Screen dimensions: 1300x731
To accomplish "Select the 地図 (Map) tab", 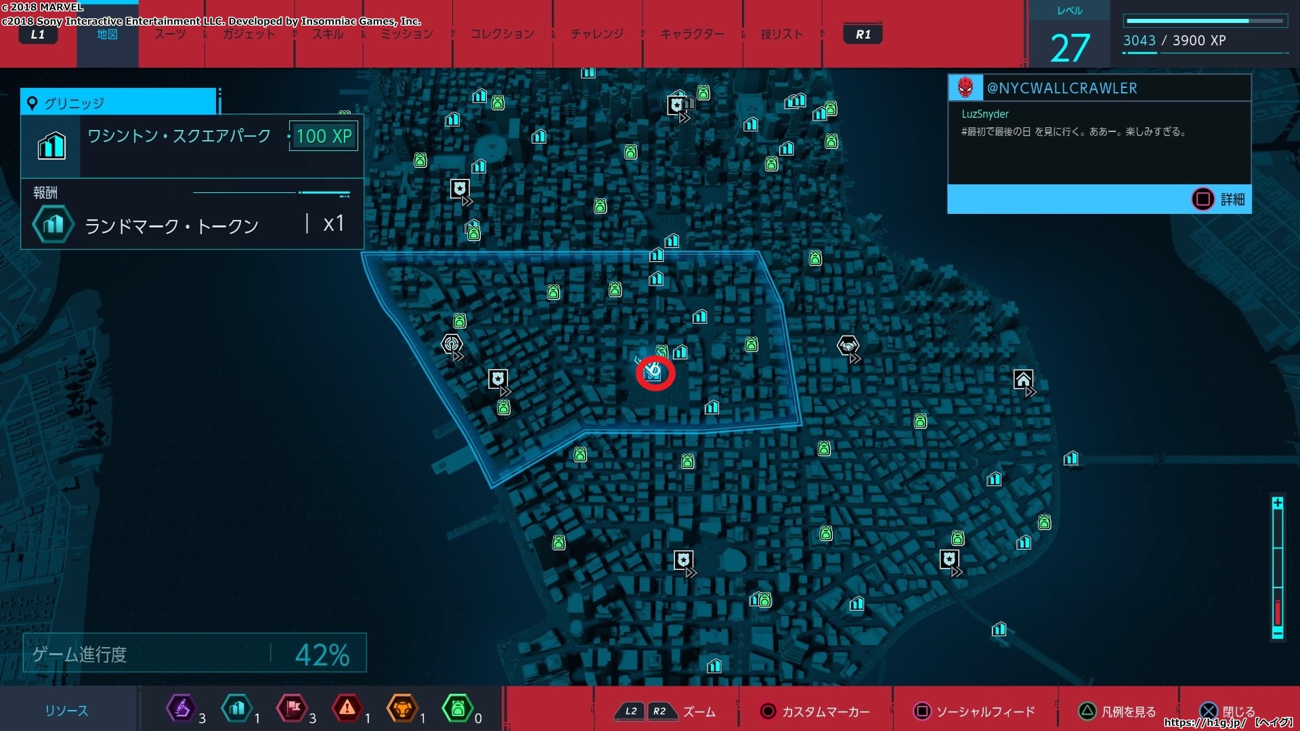I will [107, 34].
